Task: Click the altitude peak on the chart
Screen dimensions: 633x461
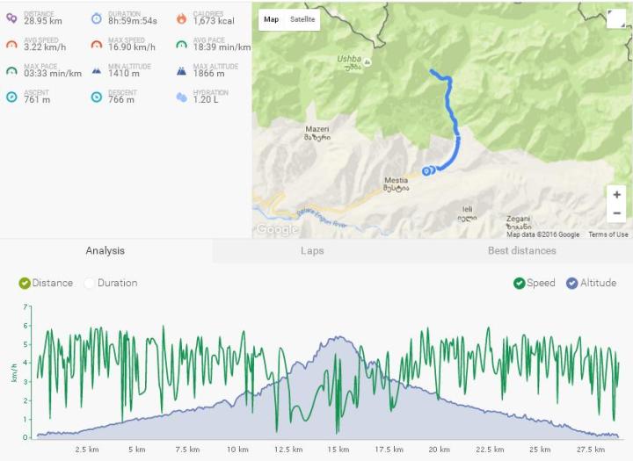Action: [337, 337]
